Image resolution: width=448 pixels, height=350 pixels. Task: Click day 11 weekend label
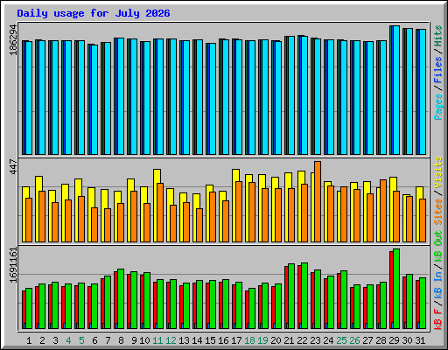click(157, 340)
